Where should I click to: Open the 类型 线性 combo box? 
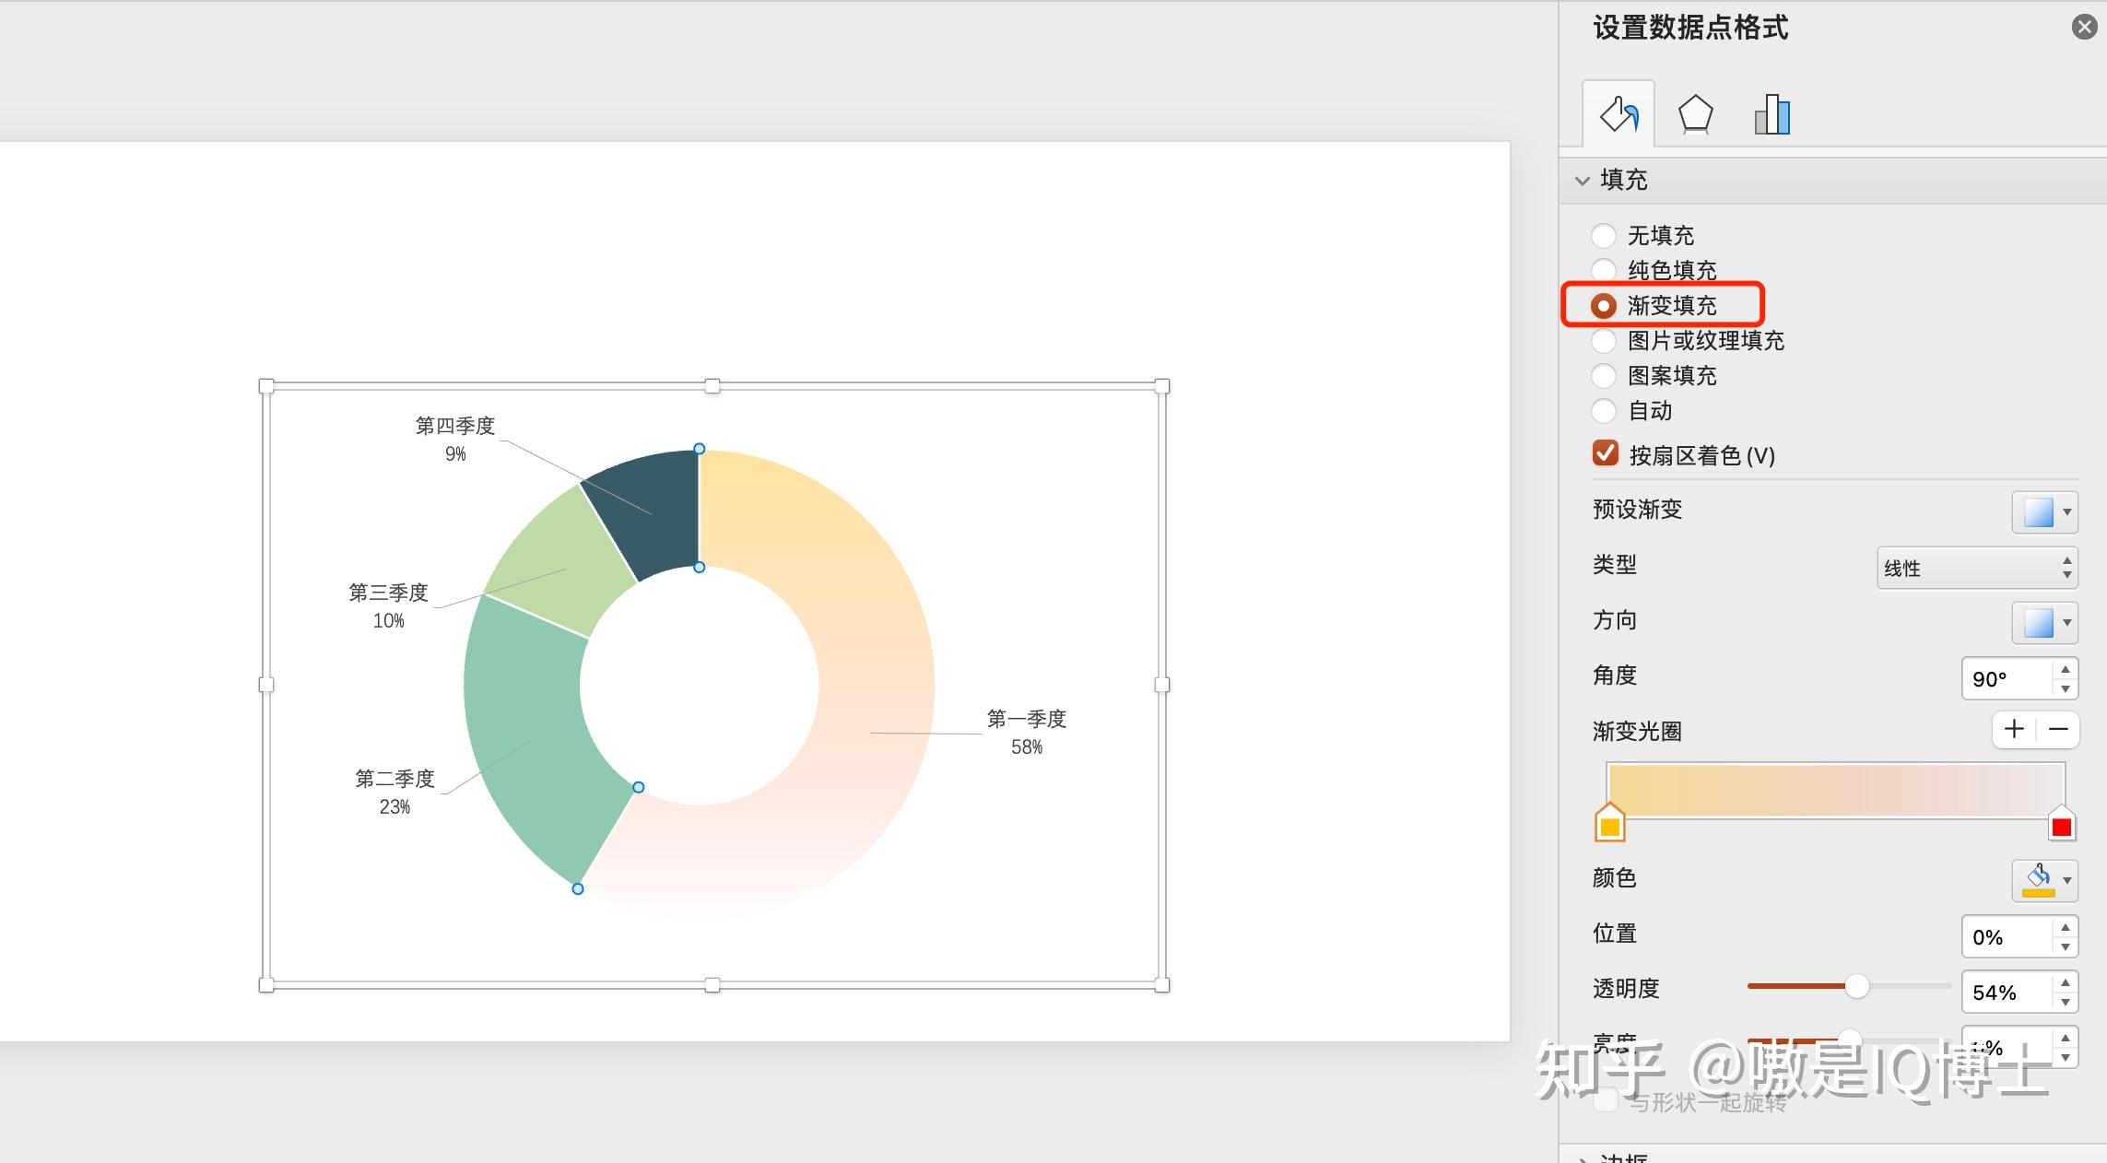click(x=1977, y=568)
